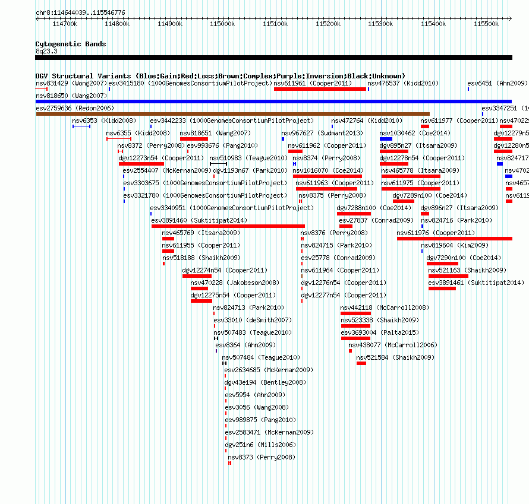Click the dgv896n27 (Itsara2009) label

tap(459, 208)
